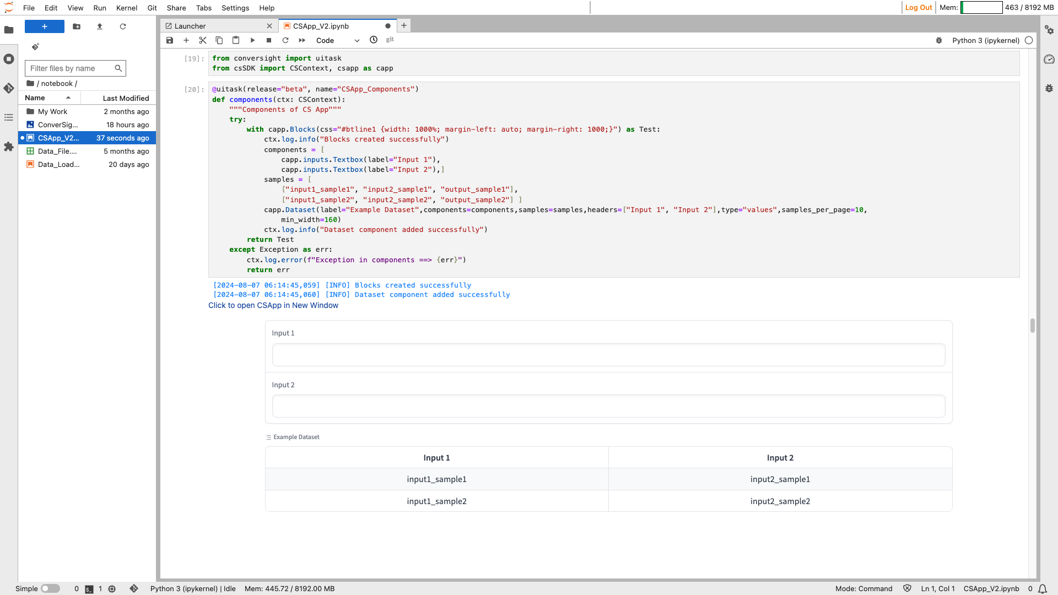1058x595 pixels.
Task: Click the kernel status circle indicator
Action: (x=1029, y=40)
